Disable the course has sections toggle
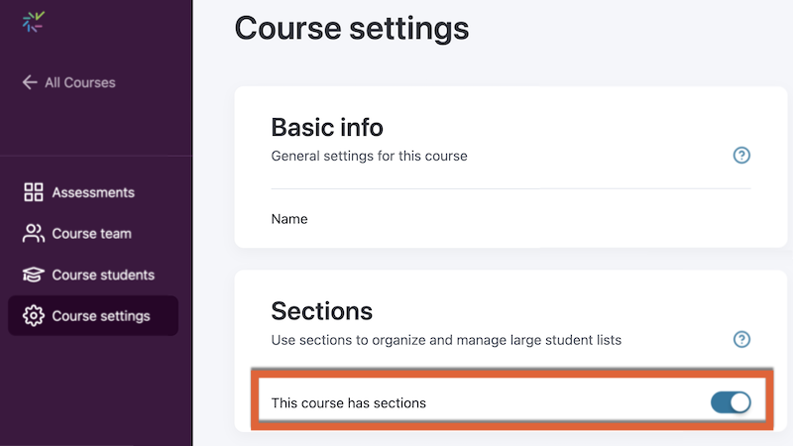The width and height of the screenshot is (793, 446). pos(731,402)
